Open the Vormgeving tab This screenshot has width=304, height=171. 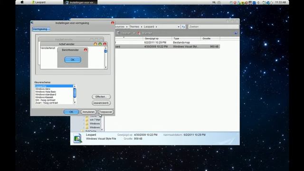[x=41, y=29]
